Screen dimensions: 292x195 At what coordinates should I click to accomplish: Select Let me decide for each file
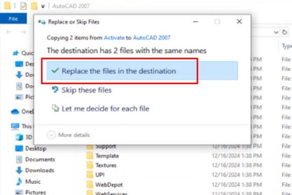coord(101,108)
